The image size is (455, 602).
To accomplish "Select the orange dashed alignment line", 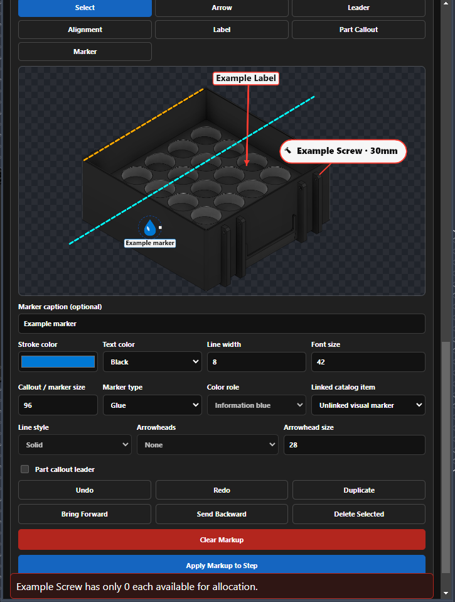I will [x=143, y=125].
